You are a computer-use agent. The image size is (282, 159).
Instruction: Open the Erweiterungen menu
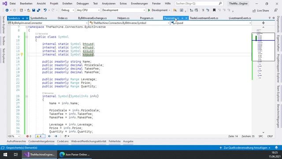tap(139, 4)
